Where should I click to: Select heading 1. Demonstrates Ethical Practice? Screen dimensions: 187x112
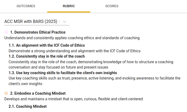(x=38, y=32)
